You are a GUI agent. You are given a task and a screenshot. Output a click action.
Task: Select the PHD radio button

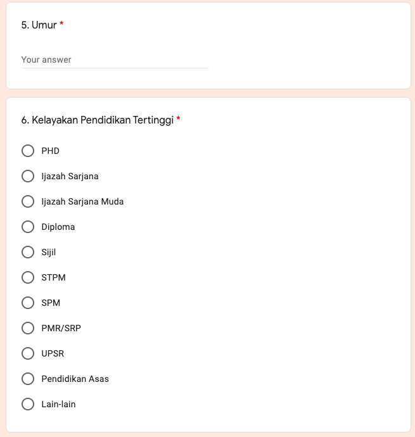[x=28, y=151]
